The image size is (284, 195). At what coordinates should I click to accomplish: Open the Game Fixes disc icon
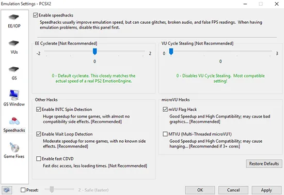point(14,147)
